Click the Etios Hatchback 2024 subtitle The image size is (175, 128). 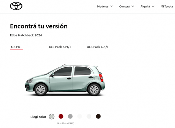(x=26, y=35)
